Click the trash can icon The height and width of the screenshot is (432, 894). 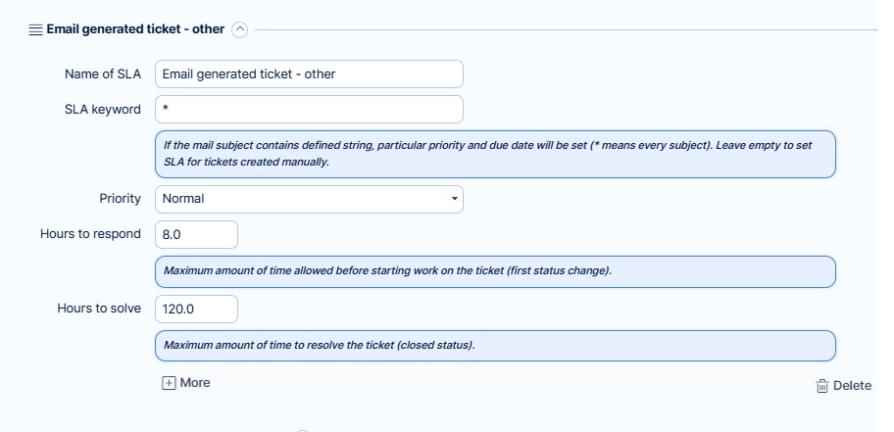point(822,386)
